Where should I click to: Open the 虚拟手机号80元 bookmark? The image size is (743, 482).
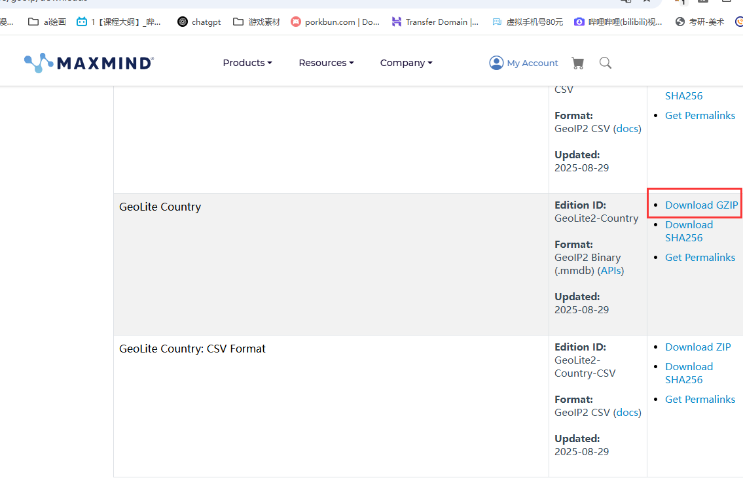528,22
